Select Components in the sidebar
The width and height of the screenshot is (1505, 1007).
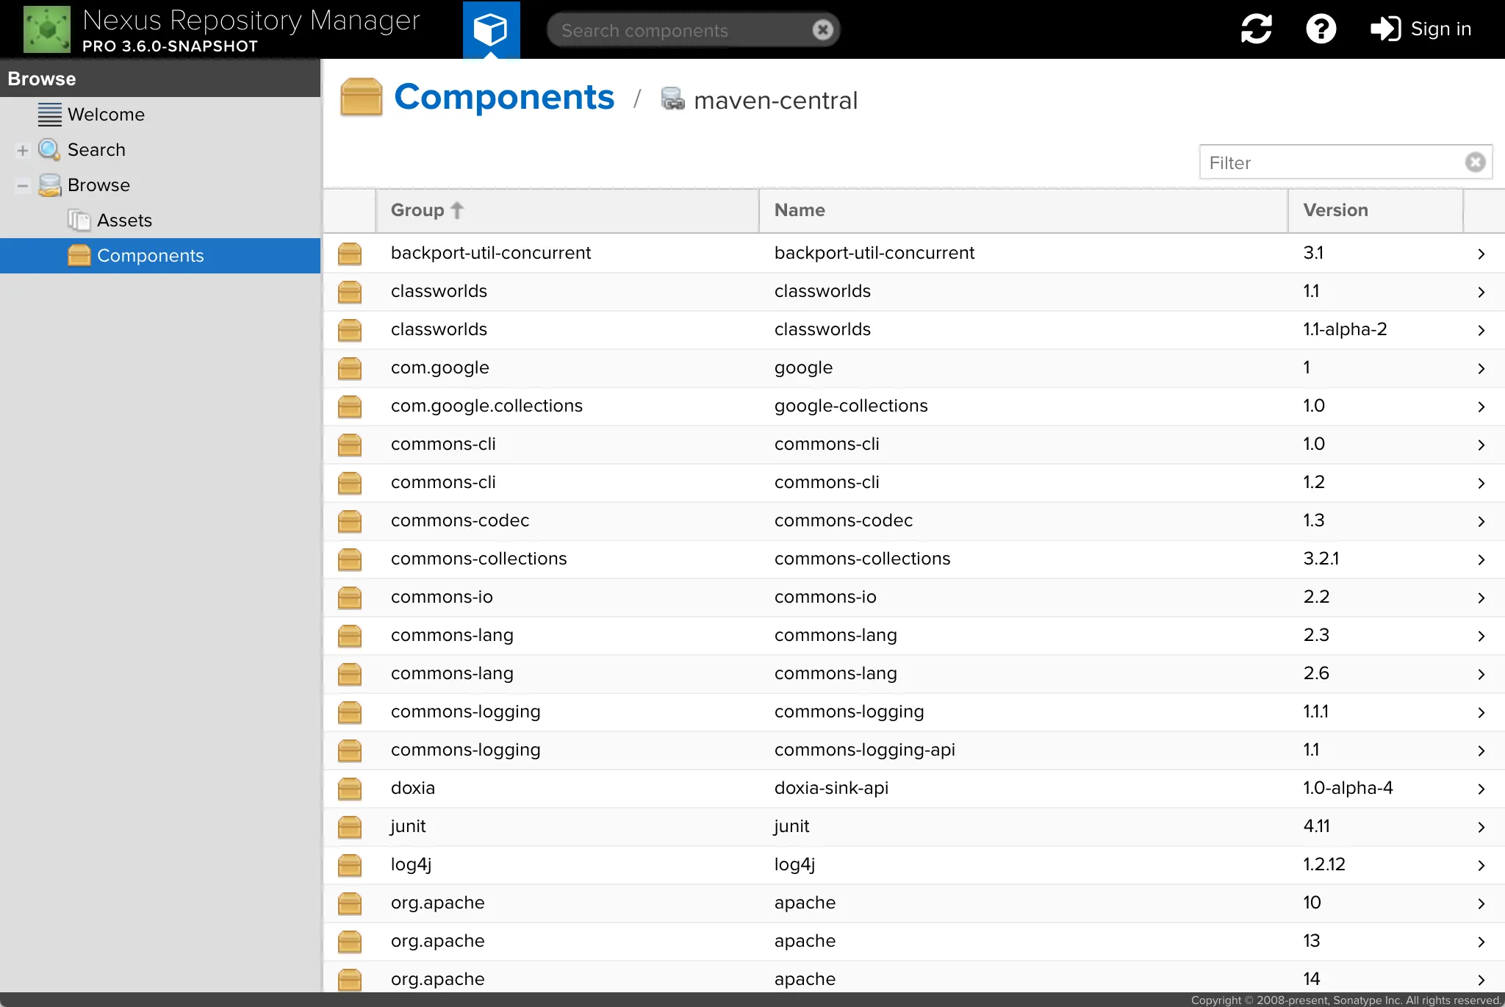160,256
